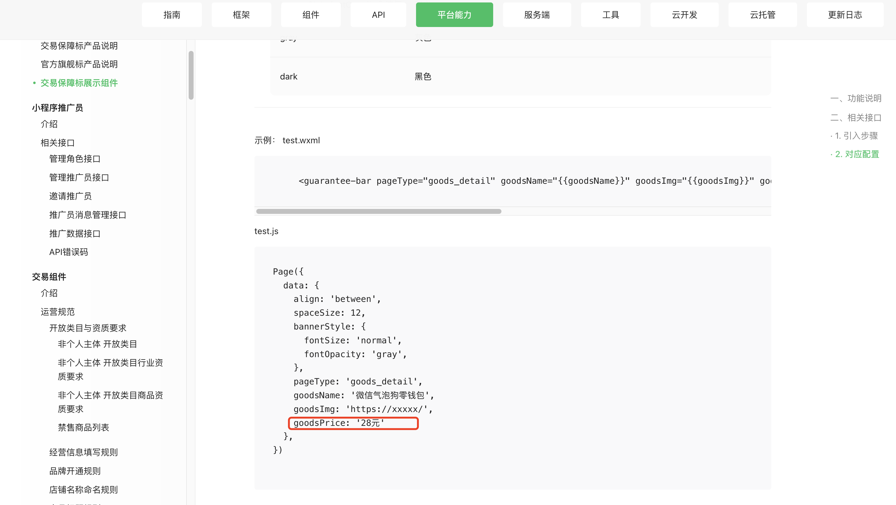This screenshot has width=896, height=505.
Task: Open 交易保障标产品说明 in sidebar
Action: [79, 45]
